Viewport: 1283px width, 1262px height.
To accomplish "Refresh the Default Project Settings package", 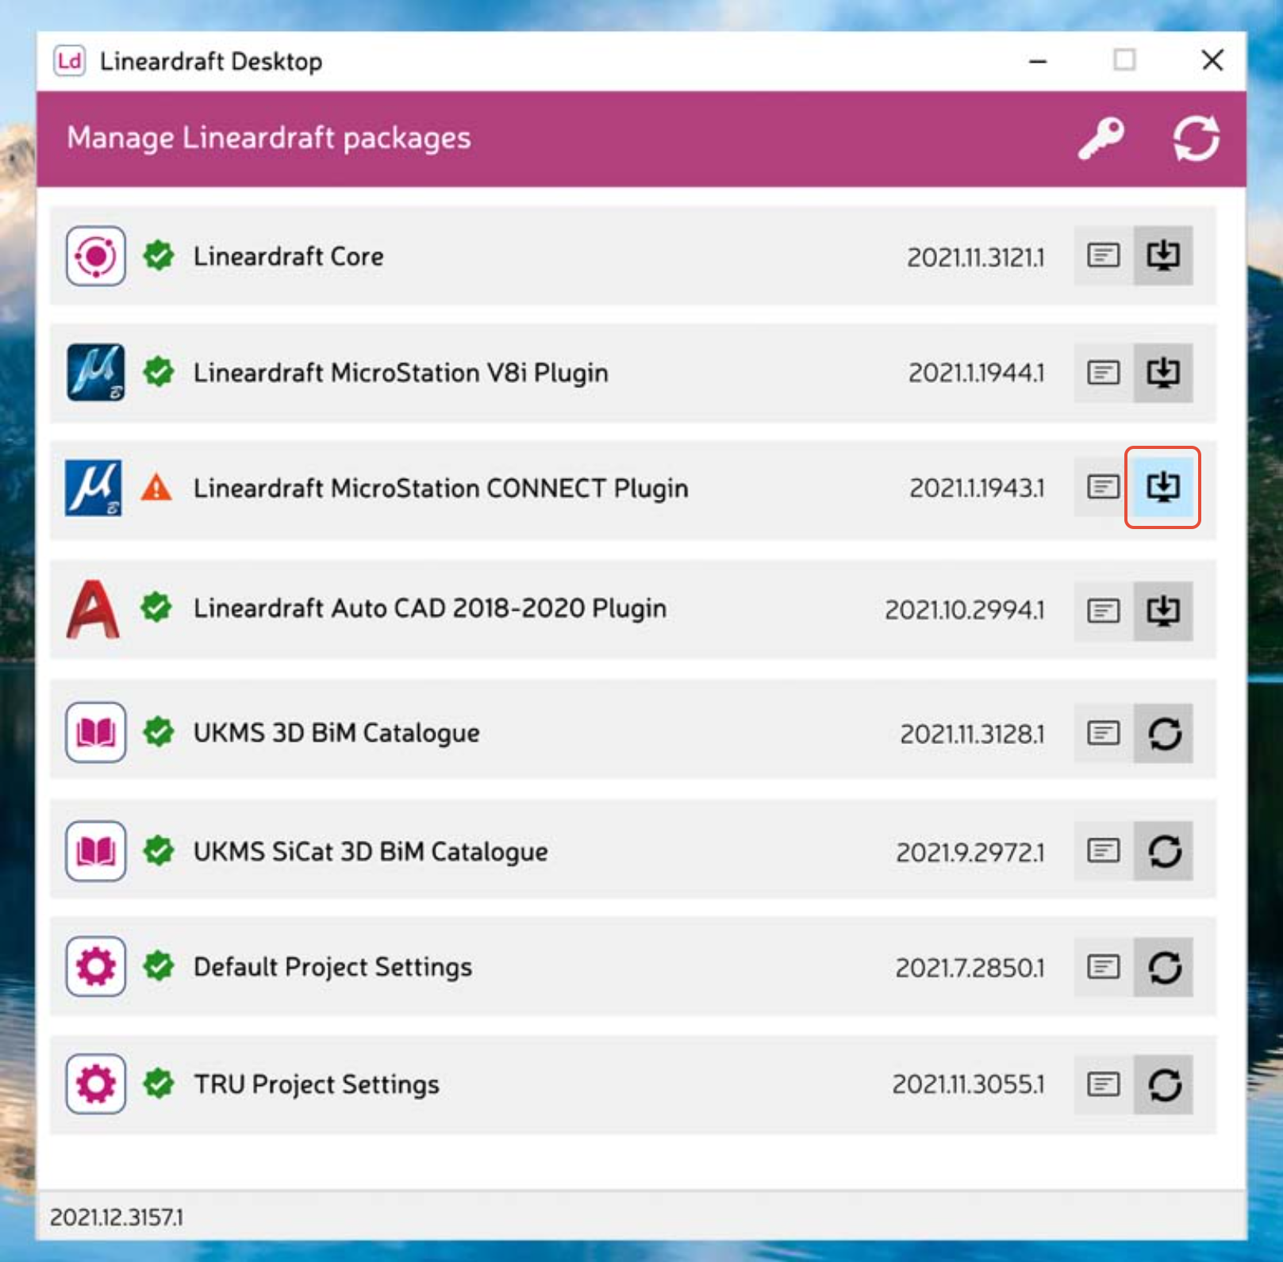I will pyautogui.click(x=1163, y=967).
